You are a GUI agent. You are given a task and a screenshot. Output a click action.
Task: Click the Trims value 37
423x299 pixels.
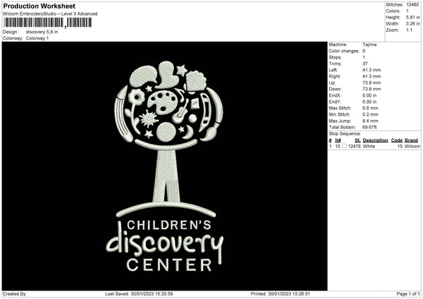[x=365, y=63]
